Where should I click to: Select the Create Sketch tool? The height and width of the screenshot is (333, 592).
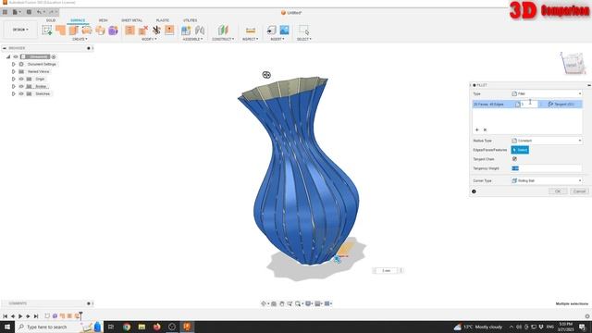pos(47,30)
